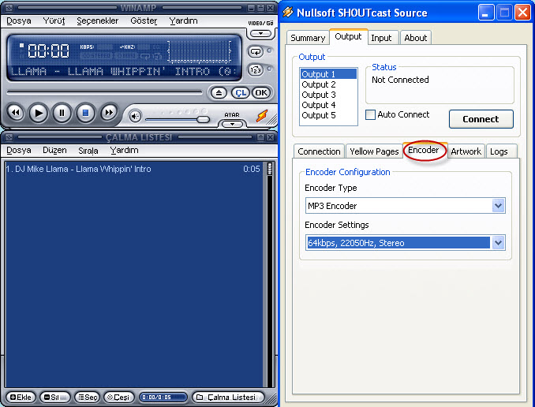This screenshot has width=535, height=407.
Task: Expand the VIDEO/Gö drawer arrow
Action: [260, 33]
